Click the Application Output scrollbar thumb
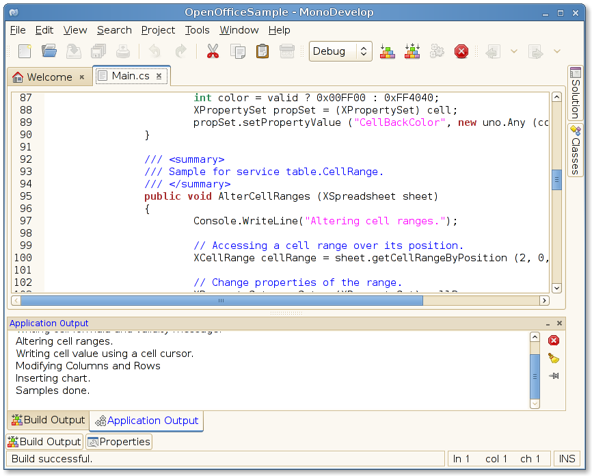592x476 pixels. [x=535, y=376]
